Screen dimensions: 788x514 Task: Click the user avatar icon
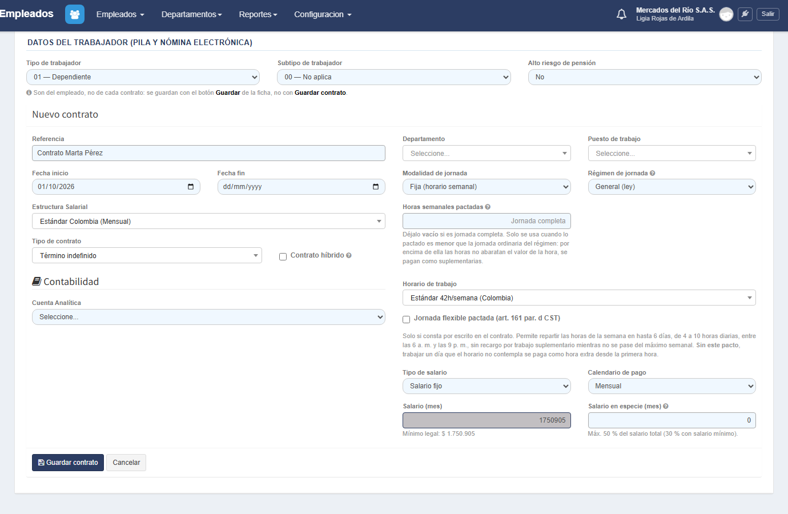(726, 14)
